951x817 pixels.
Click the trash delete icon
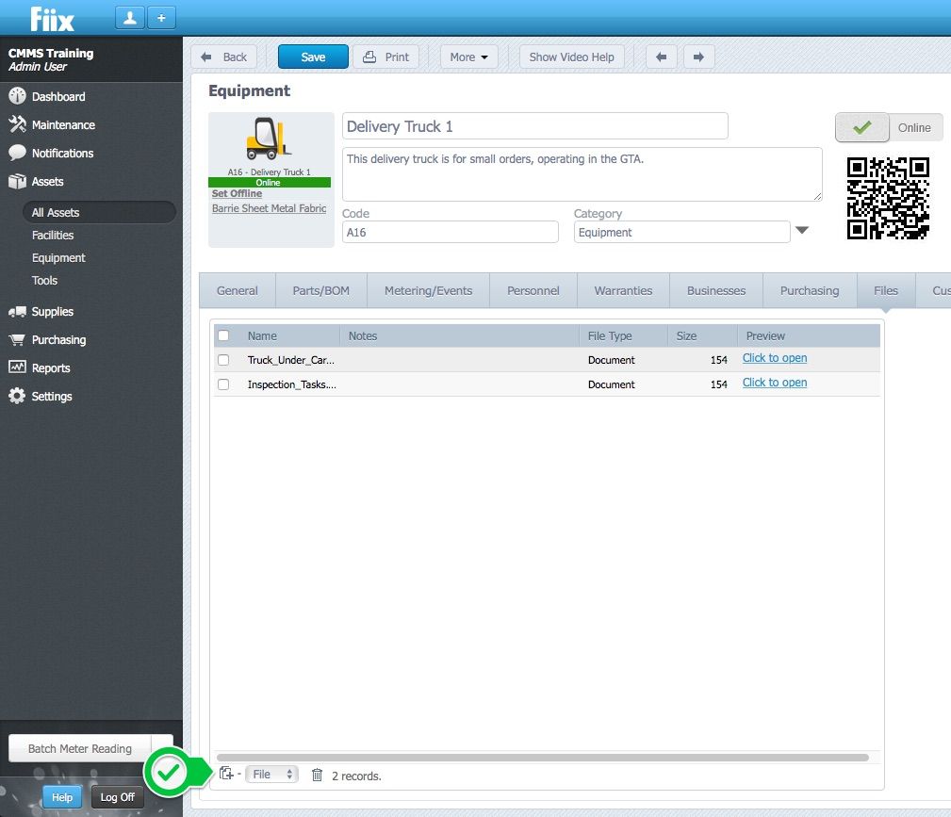[317, 775]
